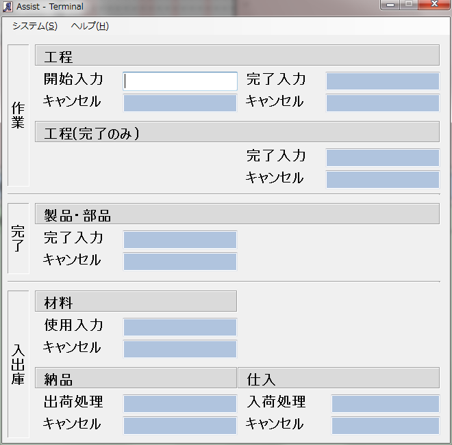This screenshot has height=445, width=452.
Task: Click the 使用入力 label text
Action: click(x=73, y=325)
